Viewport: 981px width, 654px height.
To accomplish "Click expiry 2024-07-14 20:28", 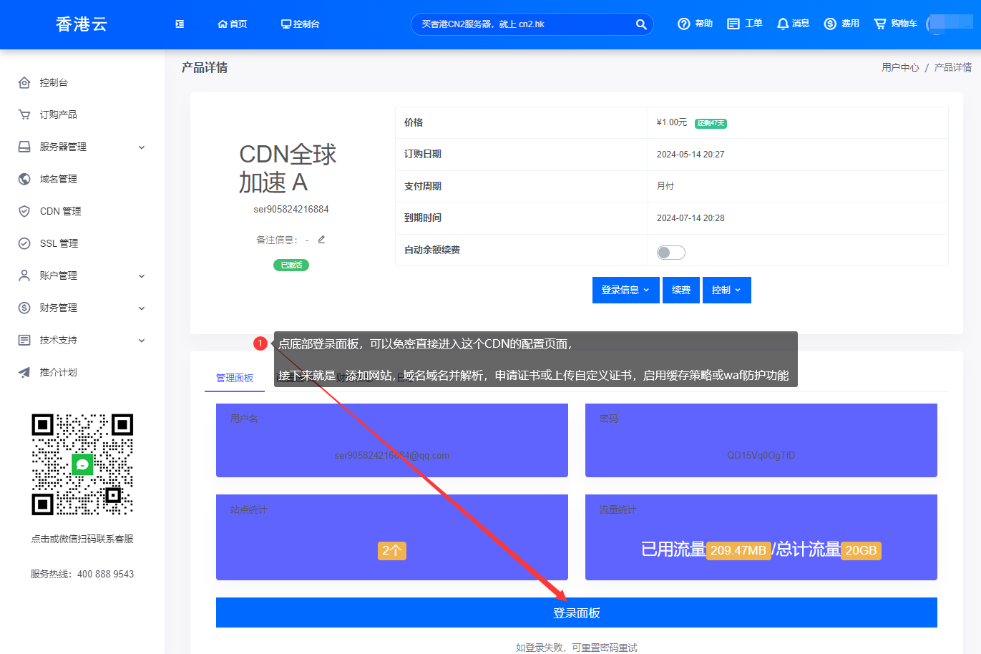I will [x=690, y=218].
